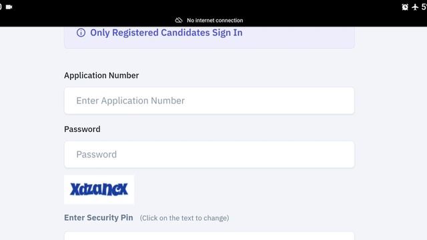The height and width of the screenshot is (240, 427).
Task: Click empty area of the lavender info banner
Action: click(300, 37)
